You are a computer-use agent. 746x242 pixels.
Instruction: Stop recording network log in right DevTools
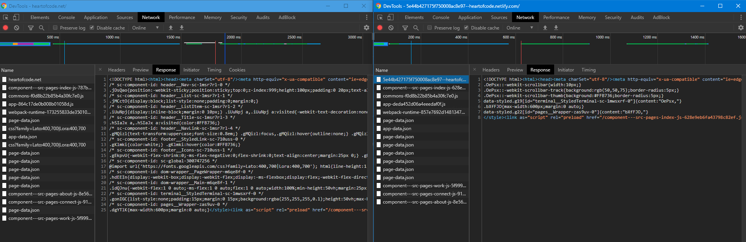(x=380, y=28)
